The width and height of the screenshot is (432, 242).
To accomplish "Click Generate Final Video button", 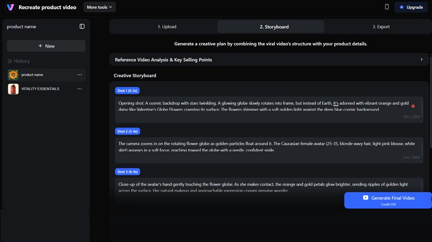I will 388,200.
